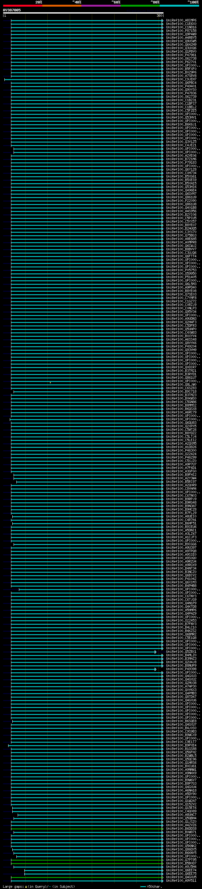Select hit label UniRef100_A9V511
The image size is (202, 889).
181,881
